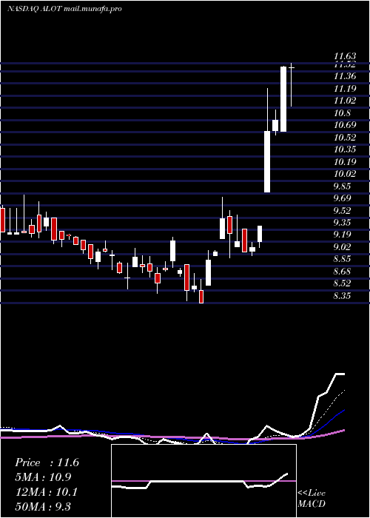Click the 50MA : 9.3 readout
This screenshot has width=370, height=518.
click(43, 506)
